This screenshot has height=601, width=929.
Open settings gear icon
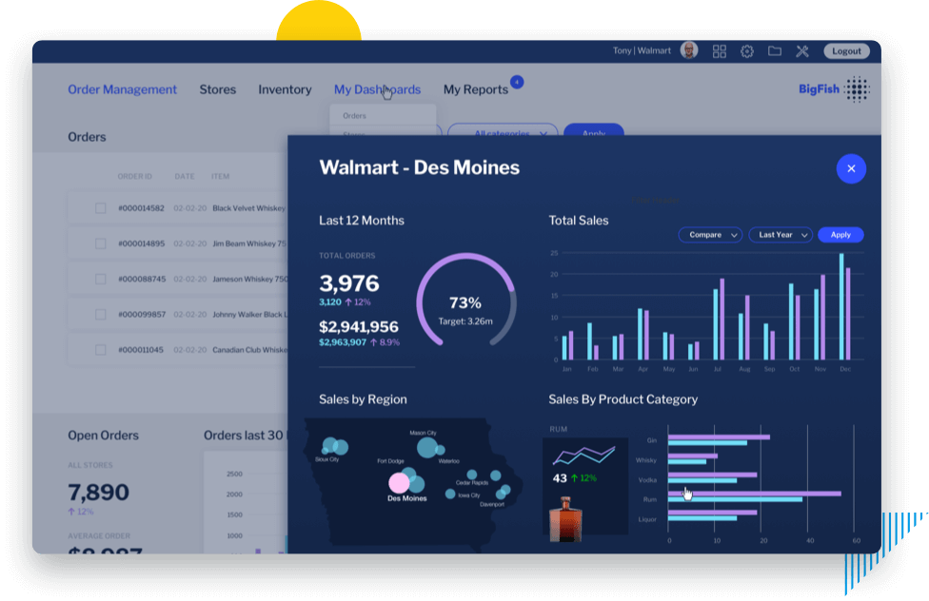(747, 51)
